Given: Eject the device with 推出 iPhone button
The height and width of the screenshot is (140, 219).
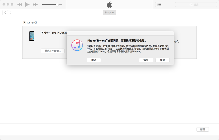Looking at the screenshot, I should pos(53,51).
